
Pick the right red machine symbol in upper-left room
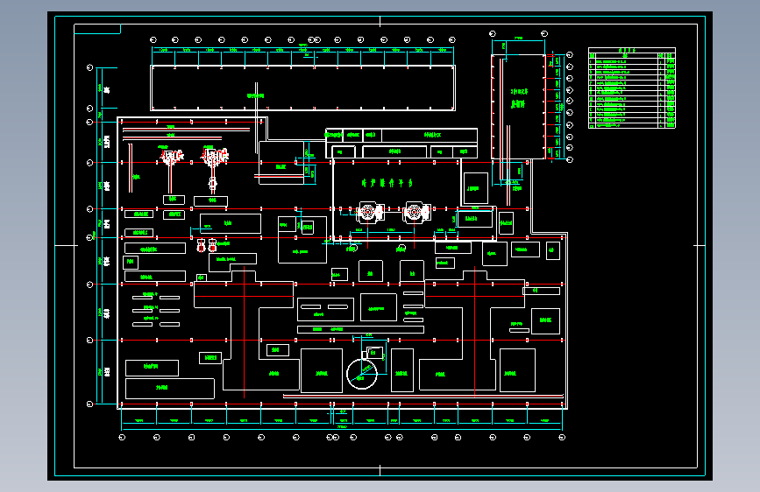[x=214, y=157]
